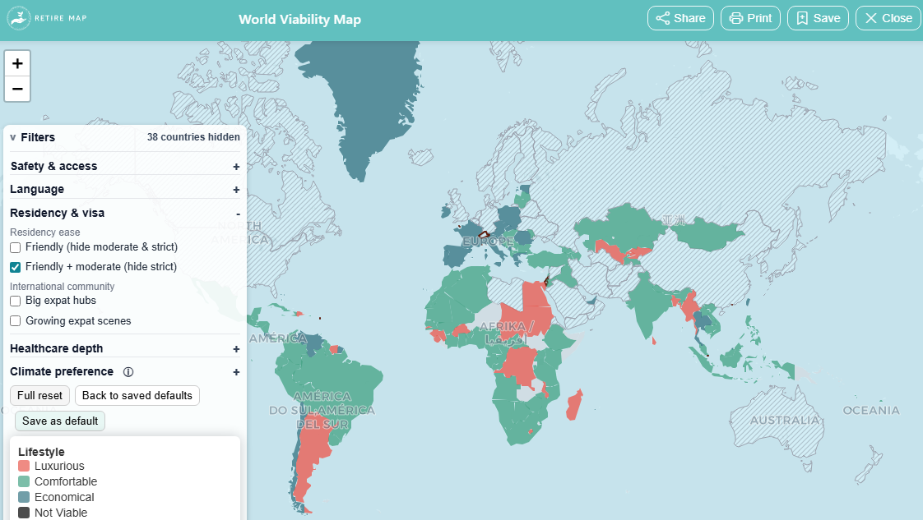The height and width of the screenshot is (520, 923).
Task: Open the Climate preference info icon
Action: (x=128, y=372)
